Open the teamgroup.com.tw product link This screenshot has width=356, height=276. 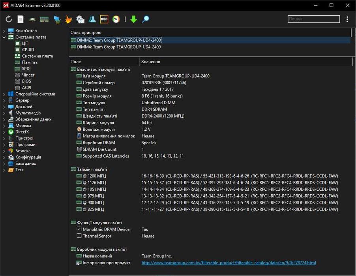[229, 263]
